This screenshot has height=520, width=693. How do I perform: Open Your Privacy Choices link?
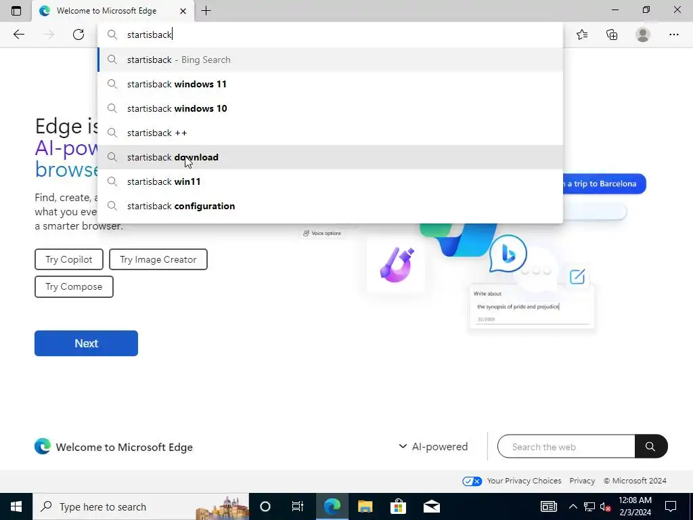pyautogui.click(x=524, y=481)
